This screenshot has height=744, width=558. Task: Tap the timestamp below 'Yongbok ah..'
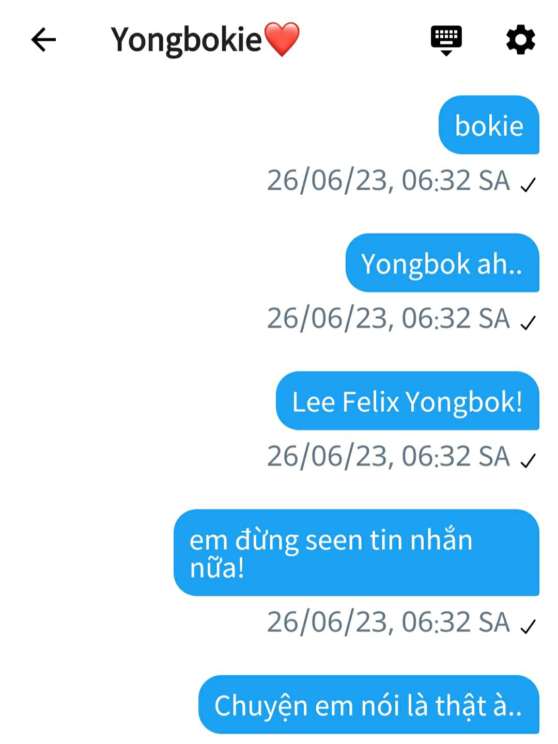click(389, 318)
